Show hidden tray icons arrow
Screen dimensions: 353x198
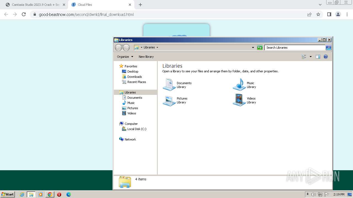click(307, 194)
